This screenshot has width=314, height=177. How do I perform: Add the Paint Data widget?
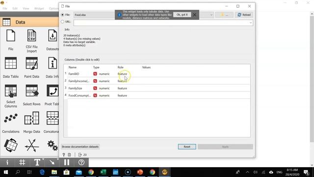31,67
